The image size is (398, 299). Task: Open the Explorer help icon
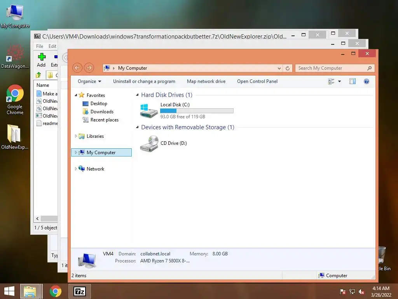[x=366, y=81]
